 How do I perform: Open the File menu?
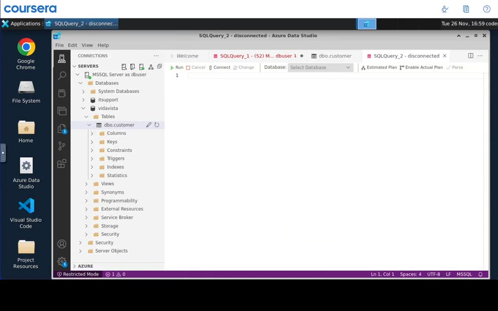pos(59,45)
